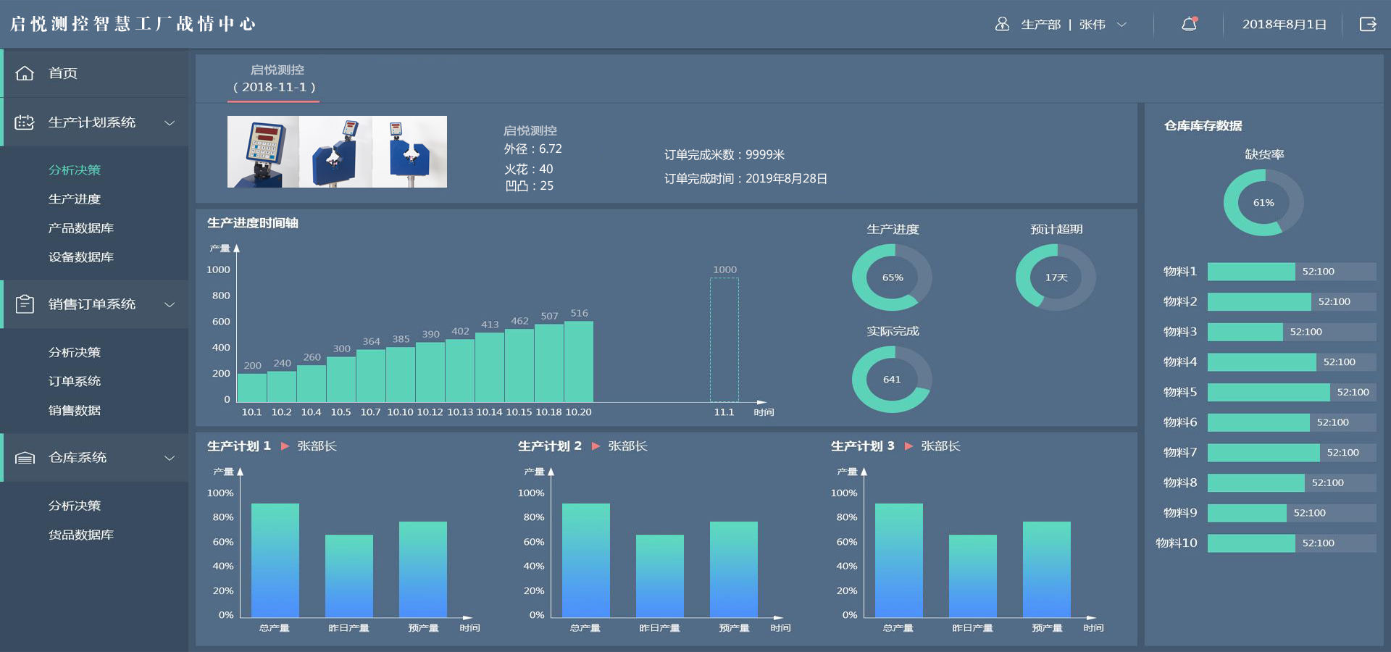
Task: Open 货品数据库 in warehouse menu
Action: click(x=81, y=535)
